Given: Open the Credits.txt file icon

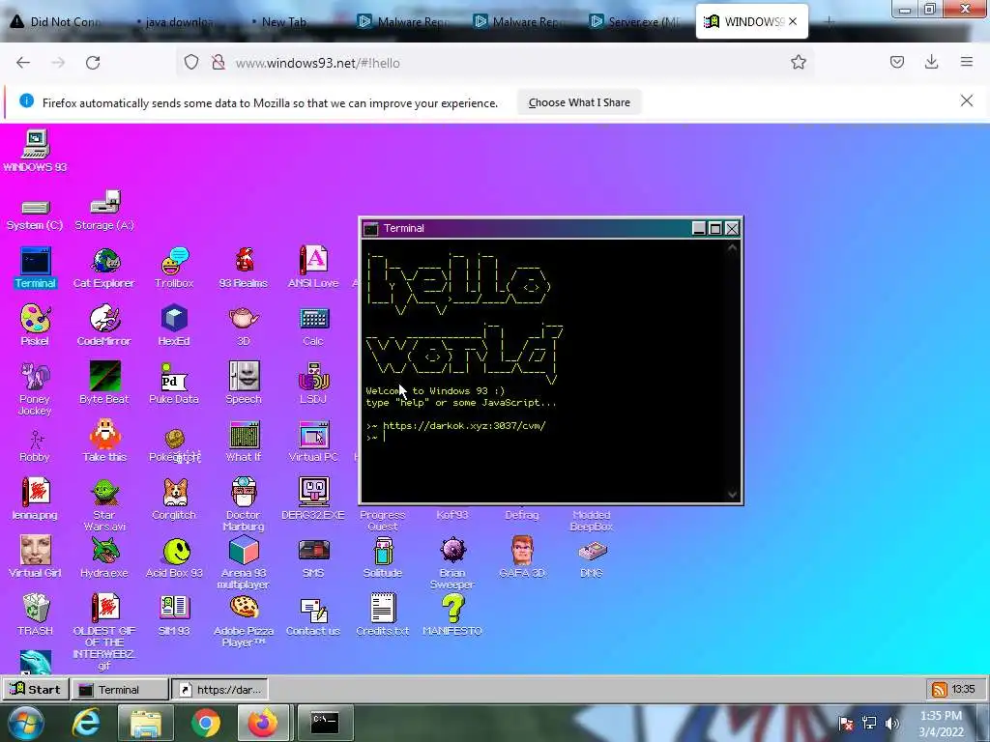Looking at the screenshot, I should [x=383, y=614].
